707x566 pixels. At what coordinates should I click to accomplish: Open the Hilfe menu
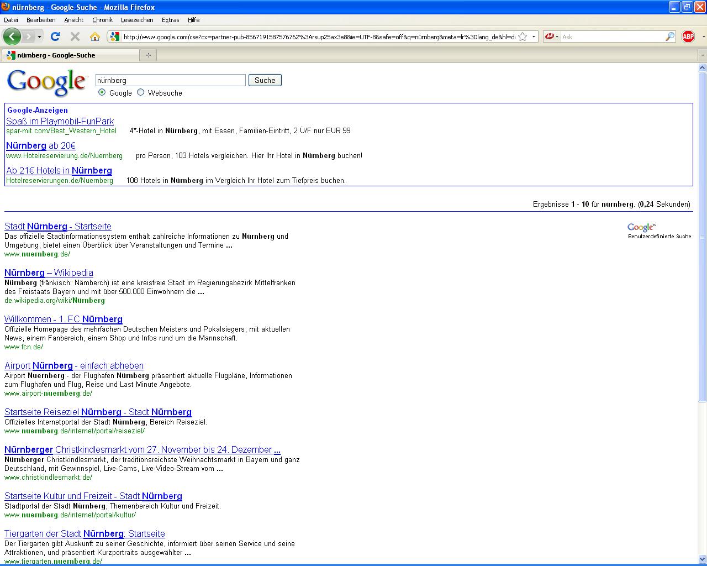click(193, 20)
